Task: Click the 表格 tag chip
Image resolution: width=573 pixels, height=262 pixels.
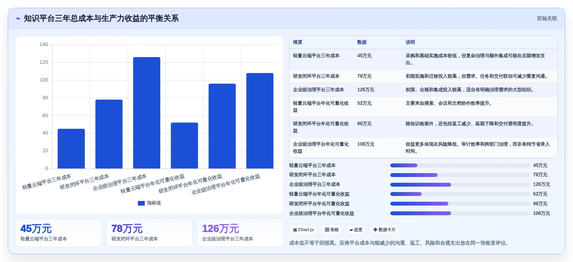Action: tap(332, 230)
